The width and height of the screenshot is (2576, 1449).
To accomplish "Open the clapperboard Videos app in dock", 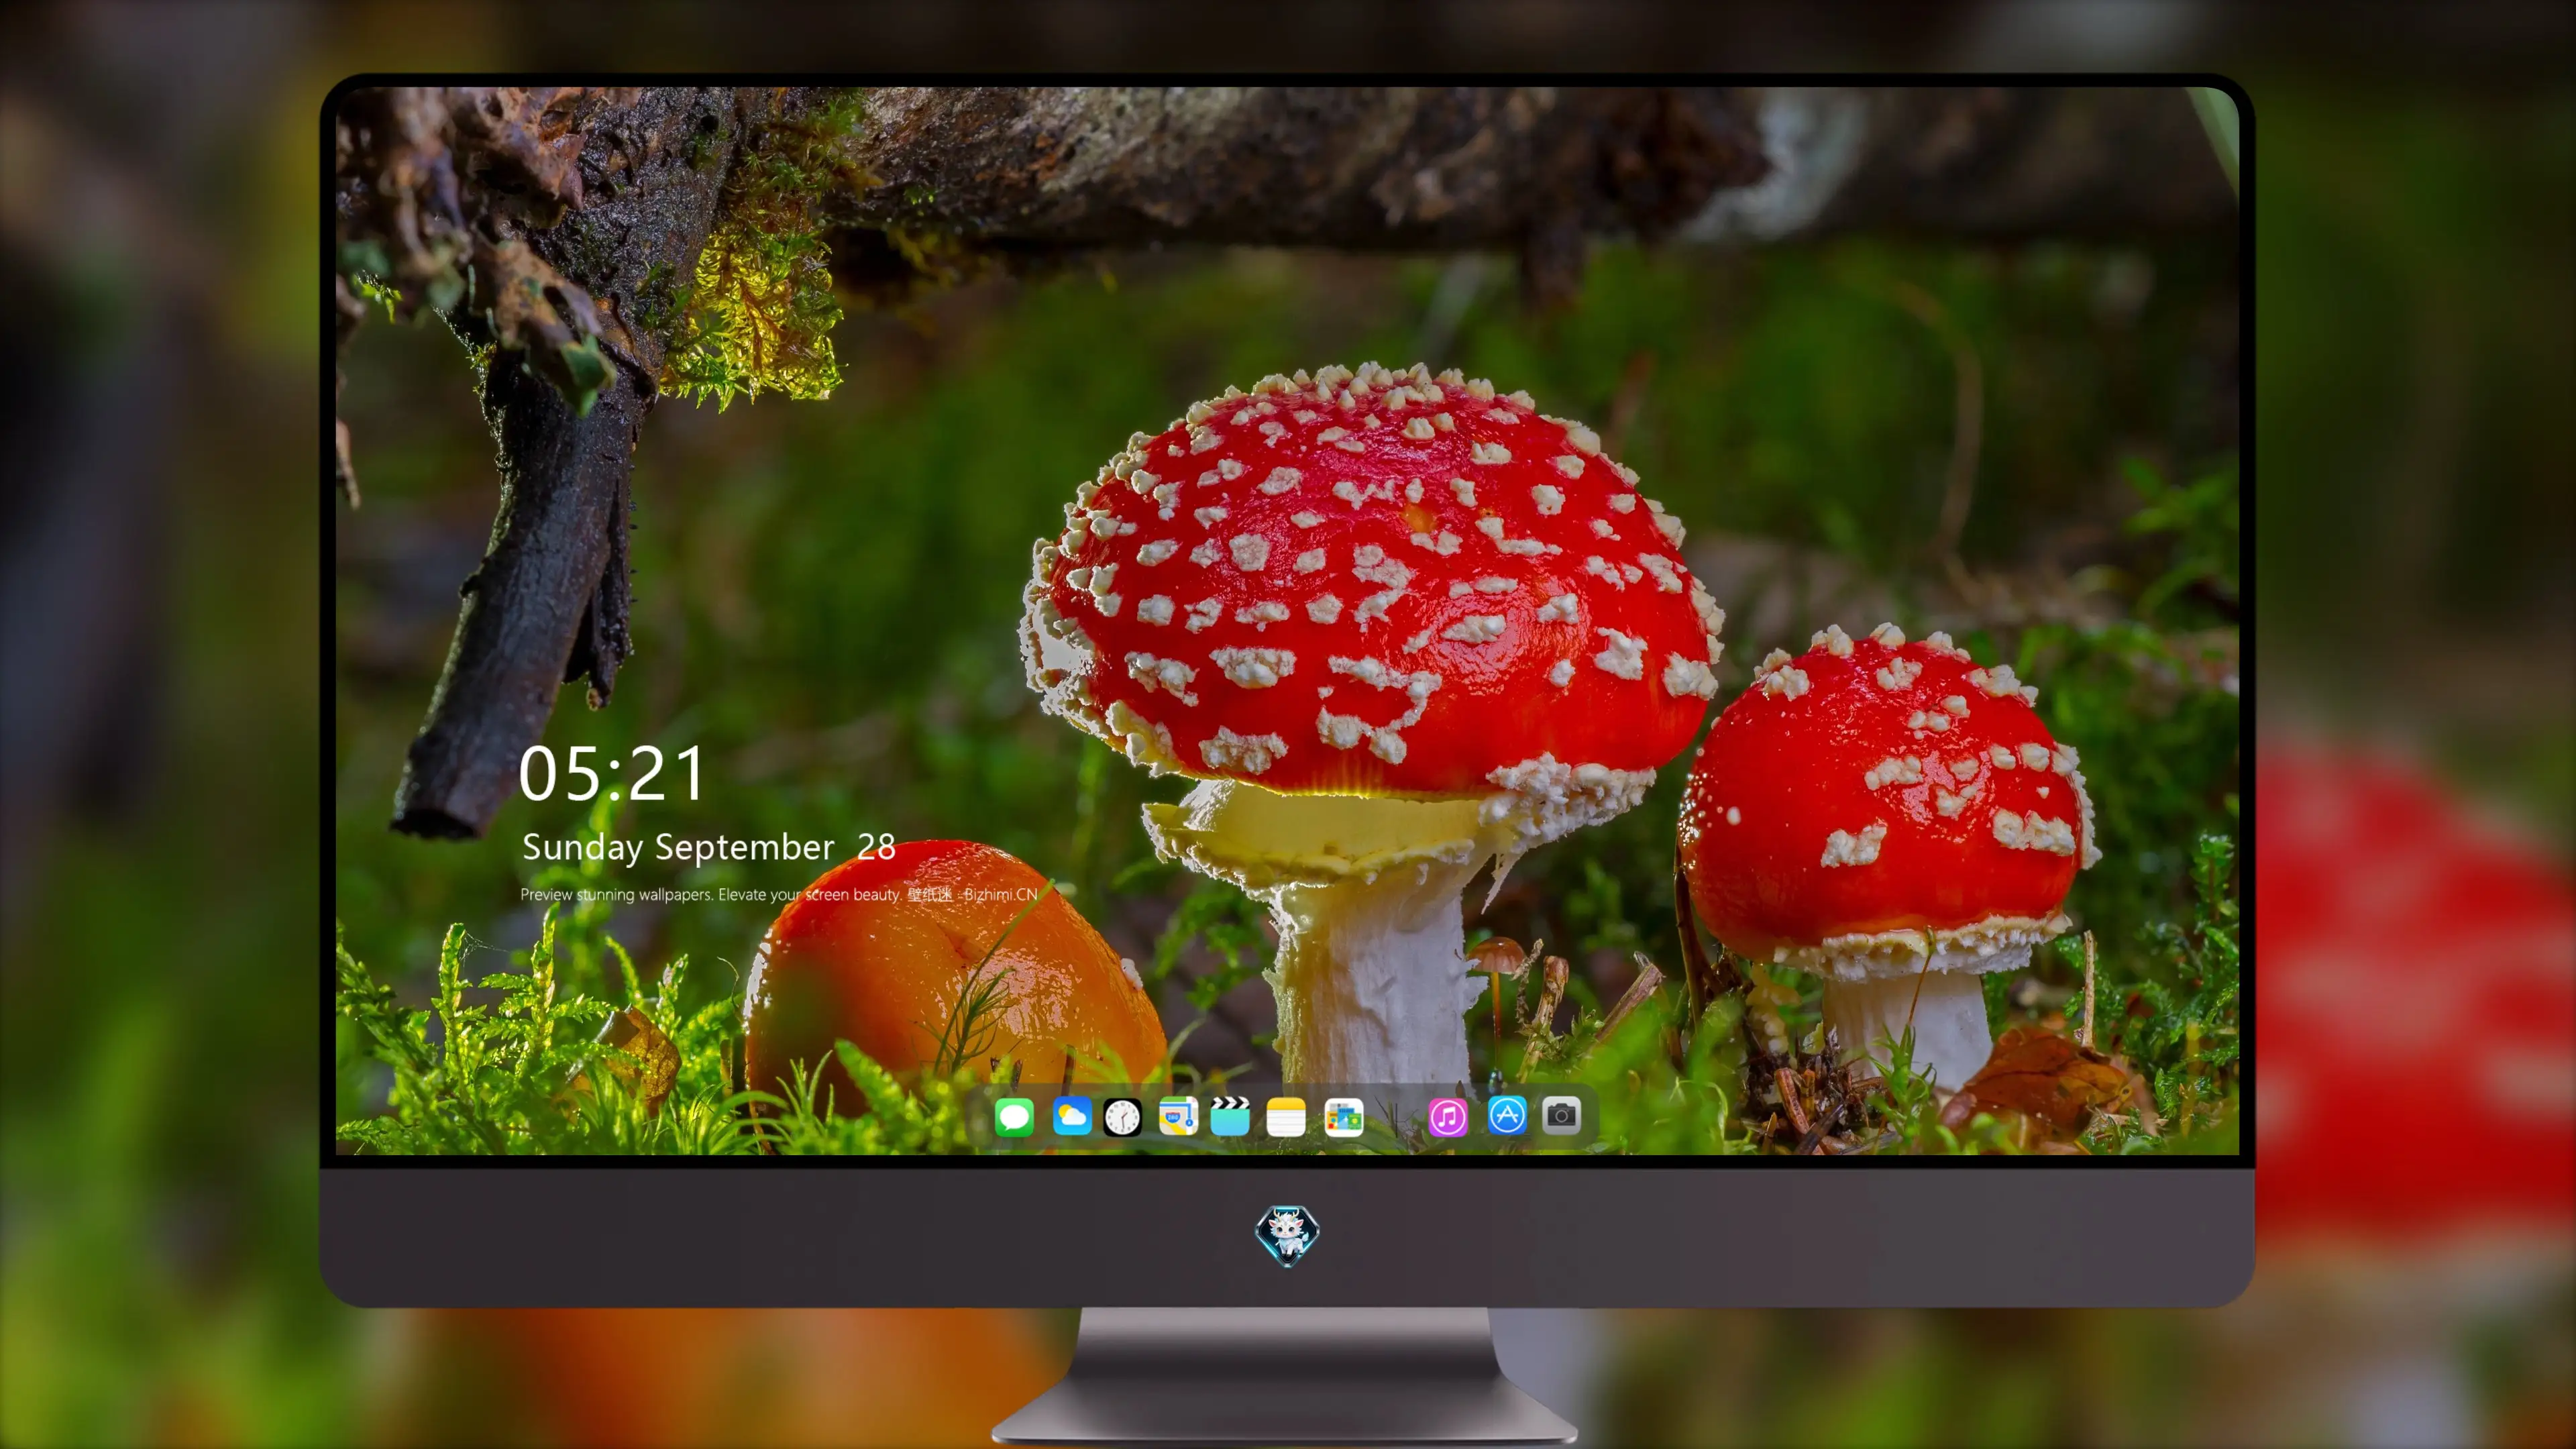I will tap(1230, 1116).
